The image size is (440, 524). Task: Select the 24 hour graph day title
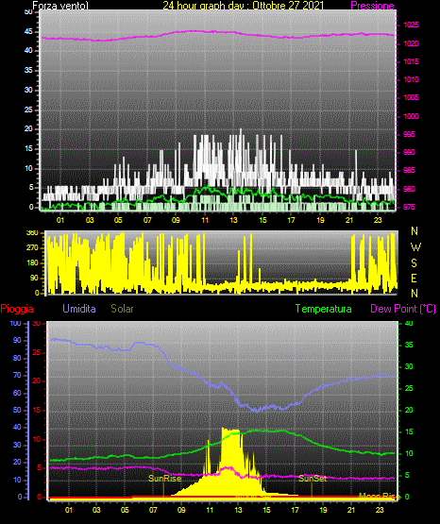[x=244, y=6]
